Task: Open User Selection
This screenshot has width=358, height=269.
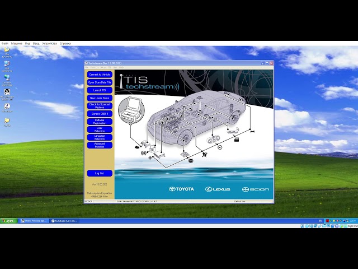Action: pos(100,129)
